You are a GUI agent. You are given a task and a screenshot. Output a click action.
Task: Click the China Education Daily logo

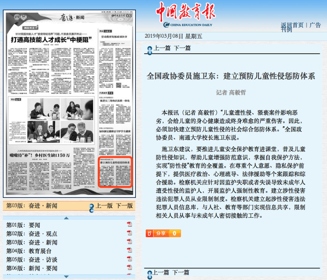click(186, 15)
